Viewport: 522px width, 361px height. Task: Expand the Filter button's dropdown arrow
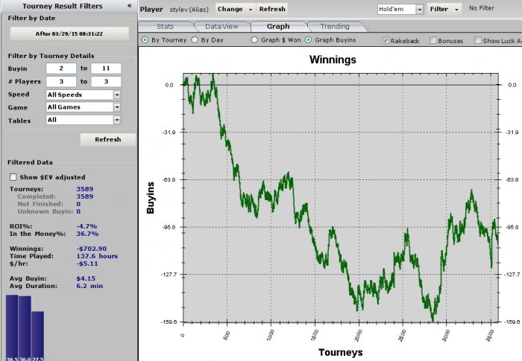pyautogui.click(x=456, y=10)
